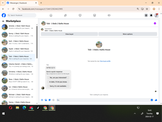The image size is (162, 122).
Task: Open the Marketplace storefront icon in top navigation
Action: click(95, 15)
